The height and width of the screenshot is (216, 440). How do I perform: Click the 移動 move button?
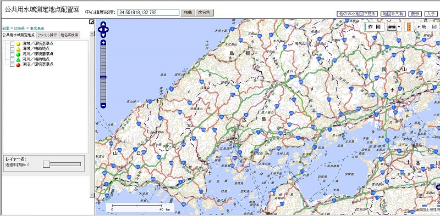point(188,13)
